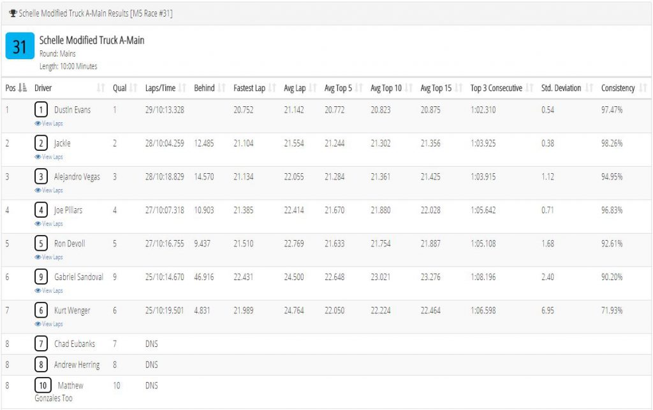The height and width of the screenshot is (410, 653).
Task: Click car number 7 badge for Chad Eubanks
Action: (41, 344)
